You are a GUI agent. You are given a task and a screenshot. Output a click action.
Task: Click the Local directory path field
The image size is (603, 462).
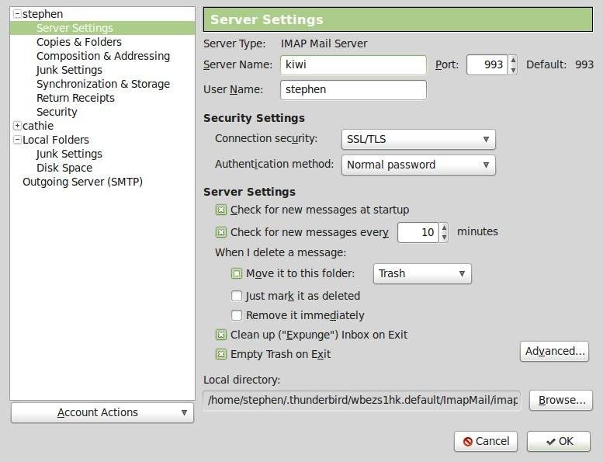point(362,401)
